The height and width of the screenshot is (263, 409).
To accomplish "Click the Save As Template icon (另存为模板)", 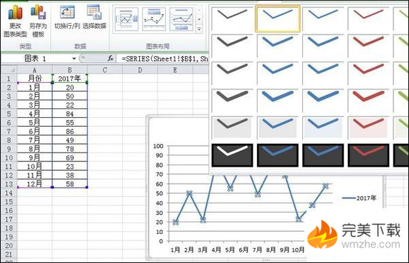I will 38,21.
